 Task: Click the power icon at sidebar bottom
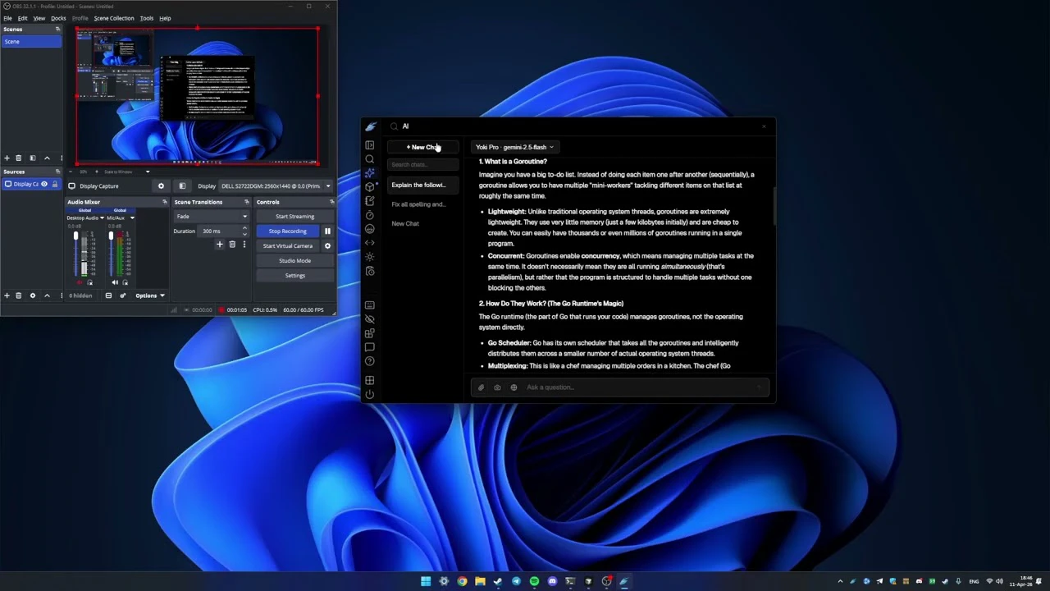tap(369, 395)
